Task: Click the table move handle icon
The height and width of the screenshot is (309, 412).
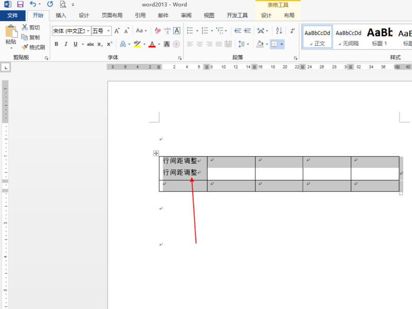Action: (156, 153)
